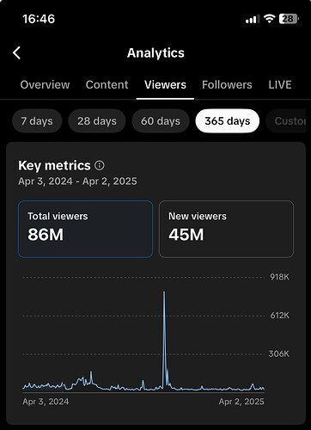Tap the tallest spike on viewers chart
This screenshot has width=311, height=430.
pos(164,292)
